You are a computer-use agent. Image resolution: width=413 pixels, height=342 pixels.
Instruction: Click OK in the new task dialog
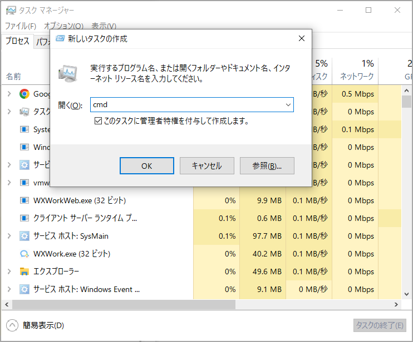point(147,166)
